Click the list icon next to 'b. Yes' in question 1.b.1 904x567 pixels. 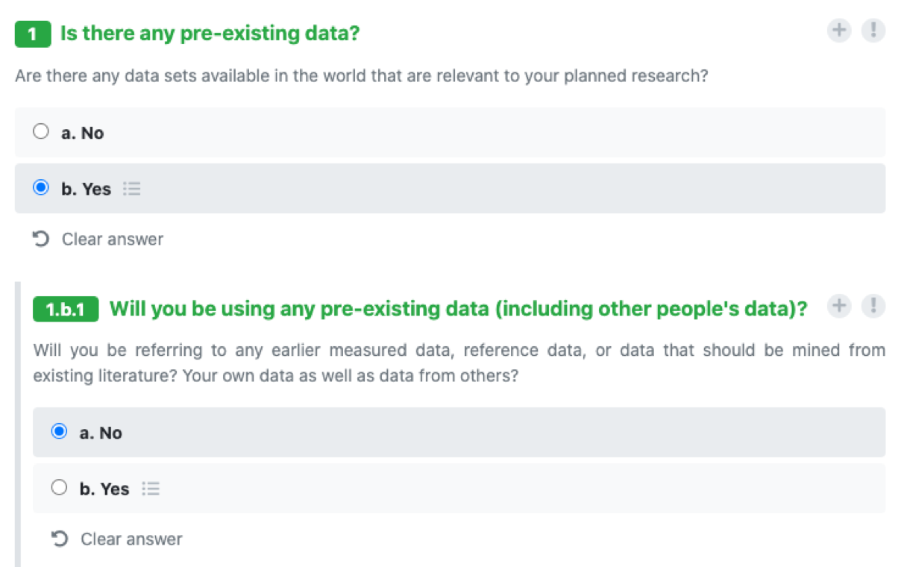[x=151, y=489]
